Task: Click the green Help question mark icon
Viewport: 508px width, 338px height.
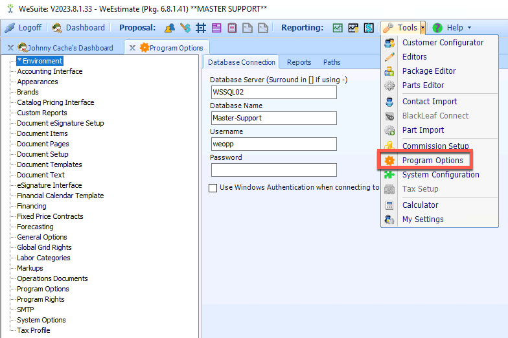Action: point(437,28)
